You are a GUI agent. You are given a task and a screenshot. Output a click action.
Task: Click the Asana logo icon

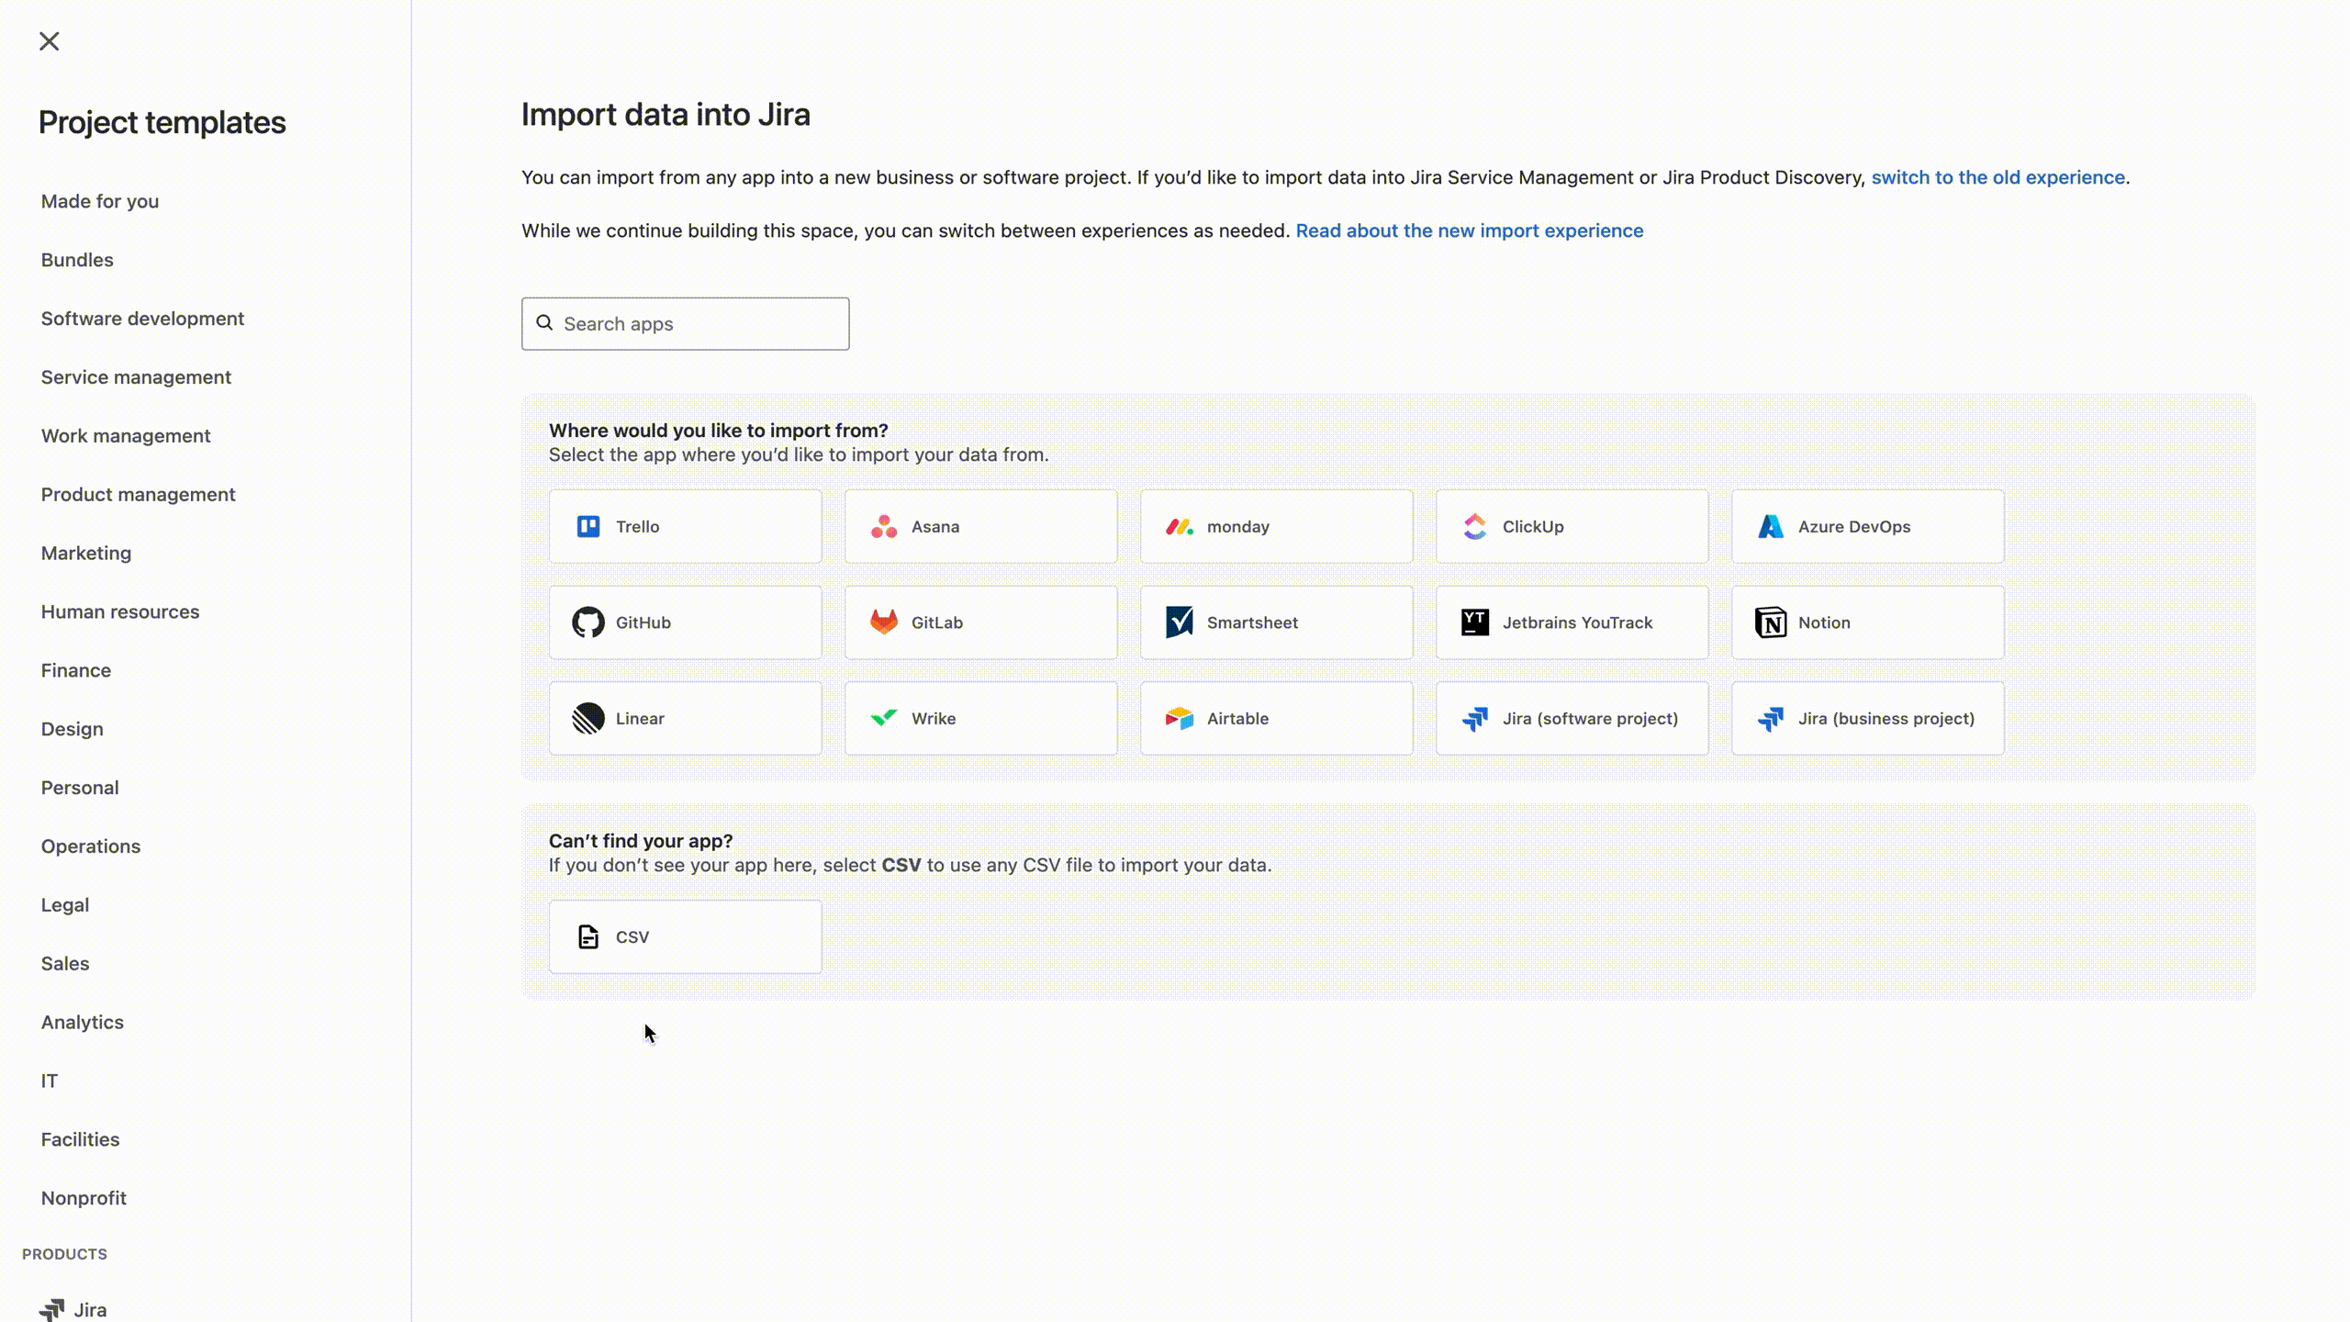click(884, 526)
